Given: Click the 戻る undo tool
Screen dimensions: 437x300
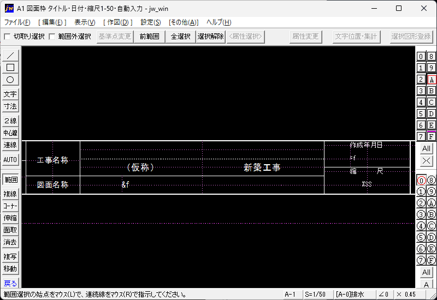Looking at the screenshot, I should pos(10,283).
